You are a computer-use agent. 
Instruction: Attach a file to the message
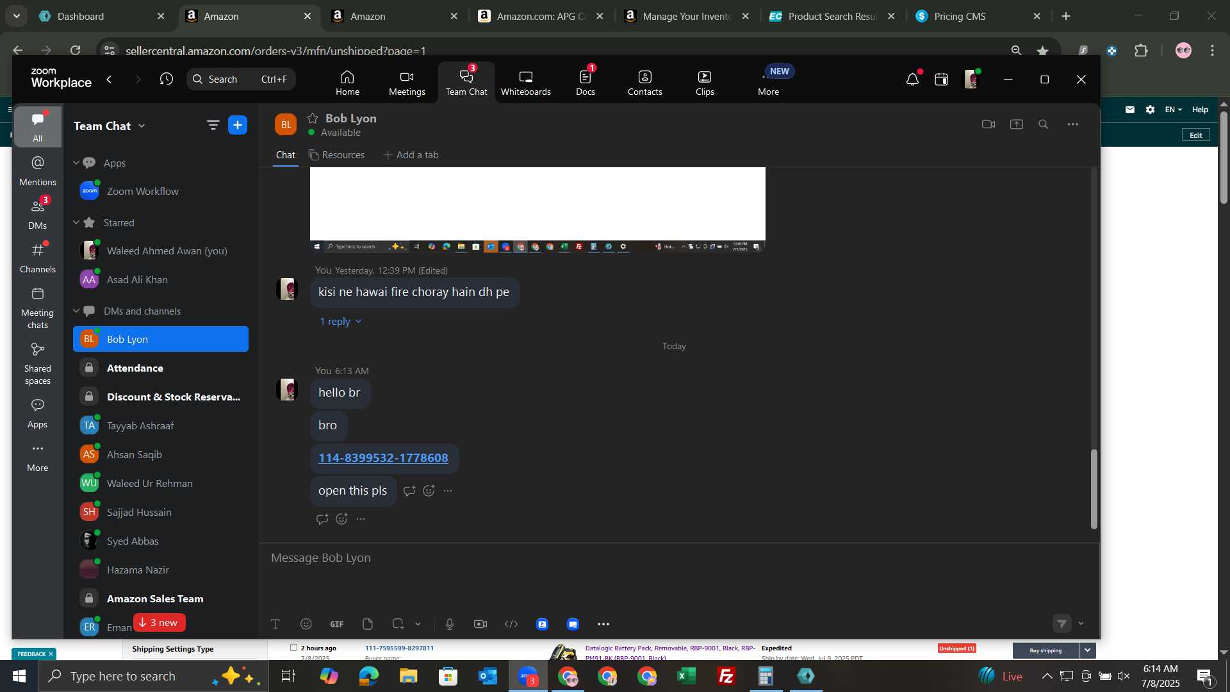368,624
